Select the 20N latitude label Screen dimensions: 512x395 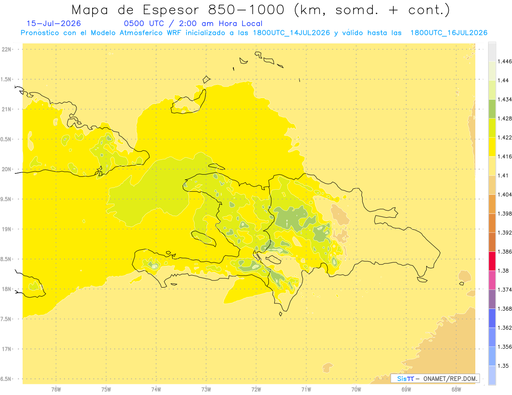pos(7,169)
